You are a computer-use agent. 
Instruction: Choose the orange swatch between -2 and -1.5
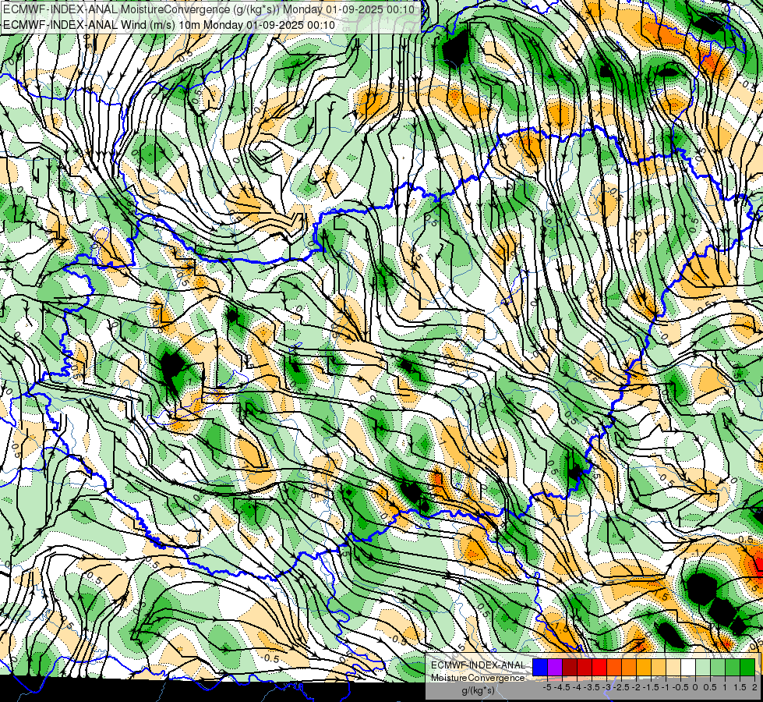pos(629,668)
